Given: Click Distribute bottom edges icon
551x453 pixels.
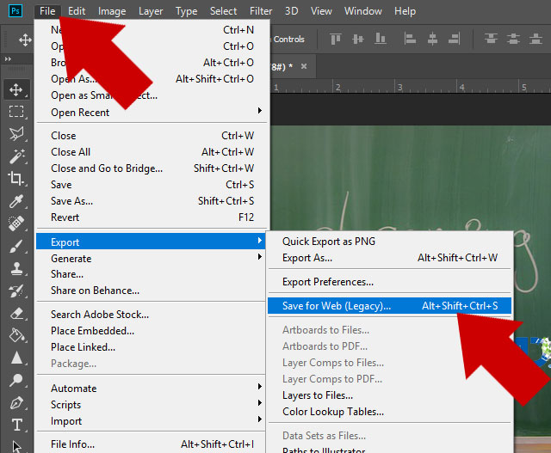Looking at the screenshot, I should [x=536, y=39].
